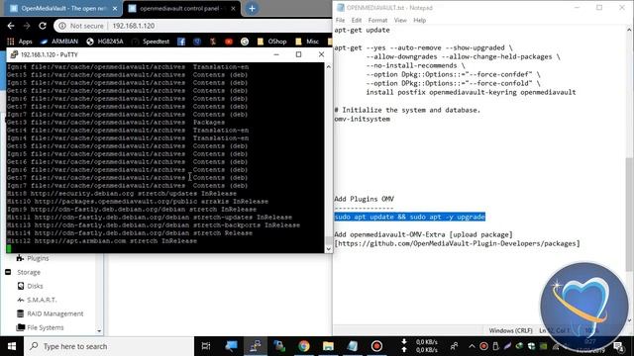Open the Action Center notifications icon

click(x=618, y=346)
